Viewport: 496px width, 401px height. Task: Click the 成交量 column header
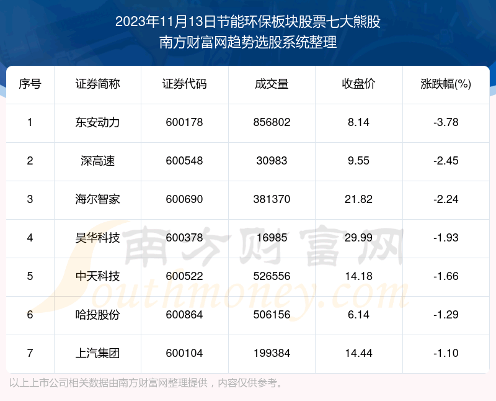[272, 84]
